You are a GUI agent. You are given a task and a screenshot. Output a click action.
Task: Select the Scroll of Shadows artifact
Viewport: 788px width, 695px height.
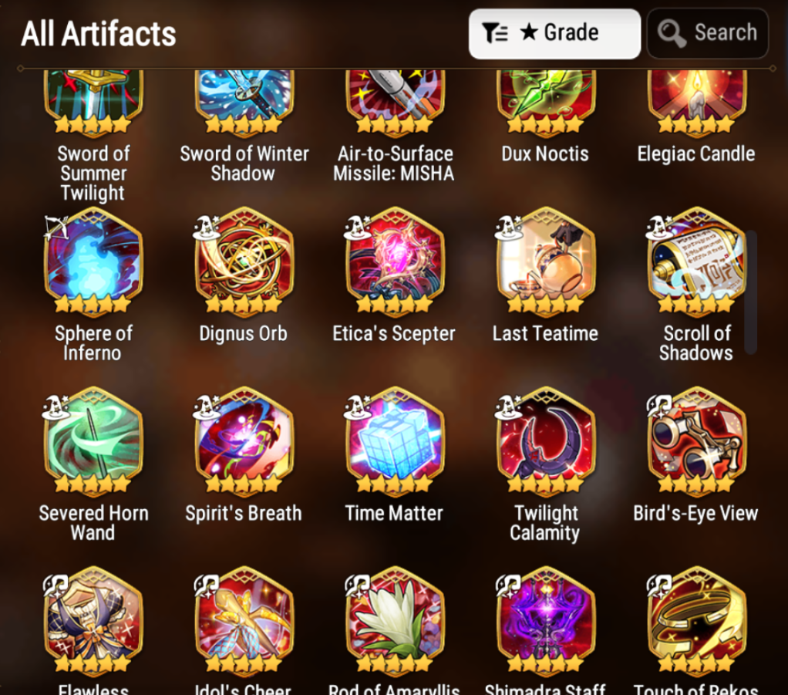click(x=696, y=262)
